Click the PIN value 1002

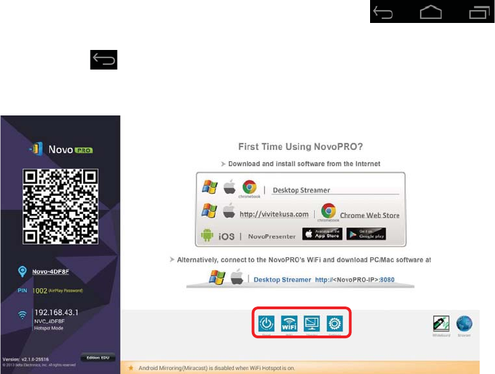40,291
